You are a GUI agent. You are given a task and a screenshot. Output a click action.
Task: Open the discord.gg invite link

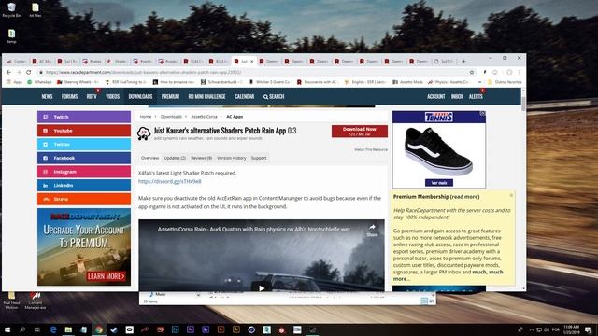coord(170,181)
